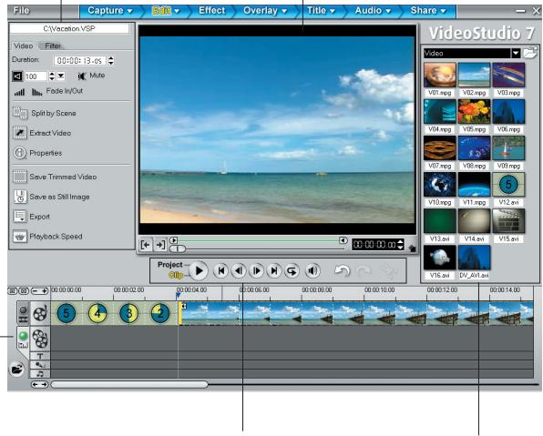This screenshot has width=543, height=436.
Task: Open Playback Speed settings
Action: pyautogui.click(x=47, y=237)
